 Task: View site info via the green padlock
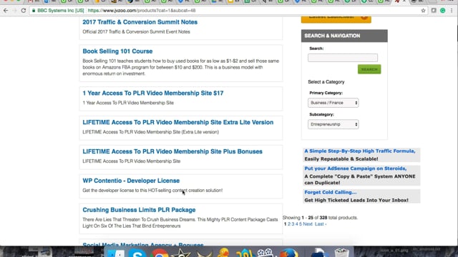click(x=34, y=11)
